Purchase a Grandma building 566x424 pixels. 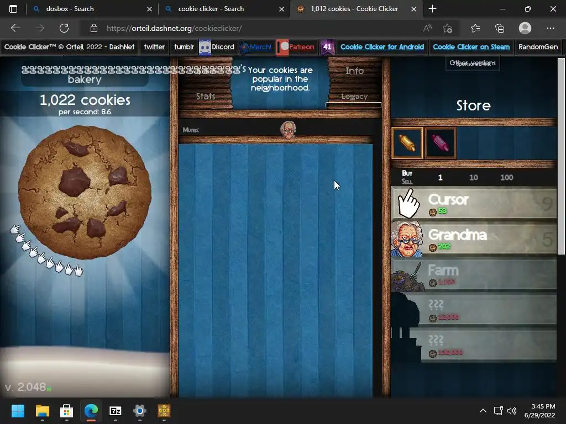(474, 239)
